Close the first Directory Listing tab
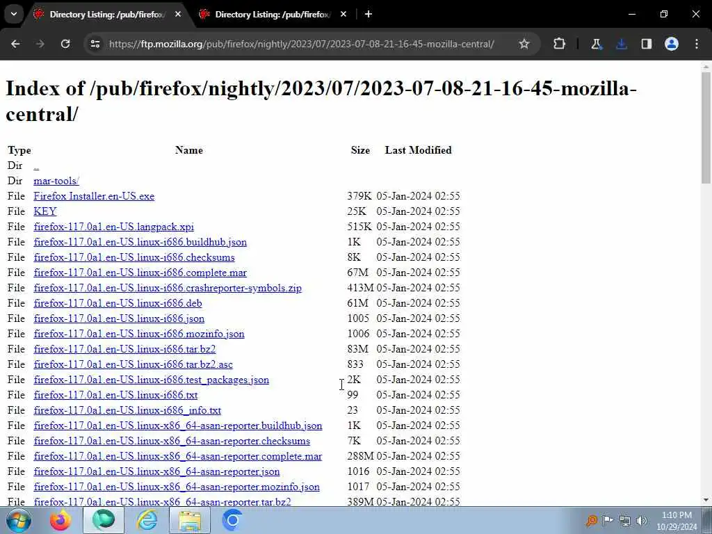This screenshot has width=712, height=534. click(178, 14)
